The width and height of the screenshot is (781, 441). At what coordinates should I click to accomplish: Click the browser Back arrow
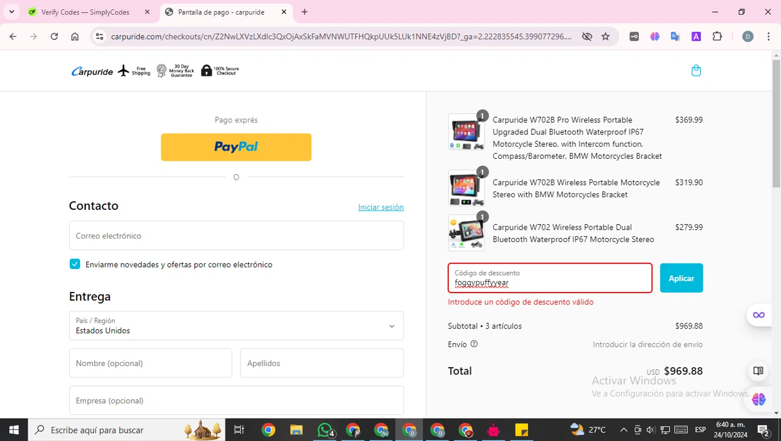click(13, 36)
